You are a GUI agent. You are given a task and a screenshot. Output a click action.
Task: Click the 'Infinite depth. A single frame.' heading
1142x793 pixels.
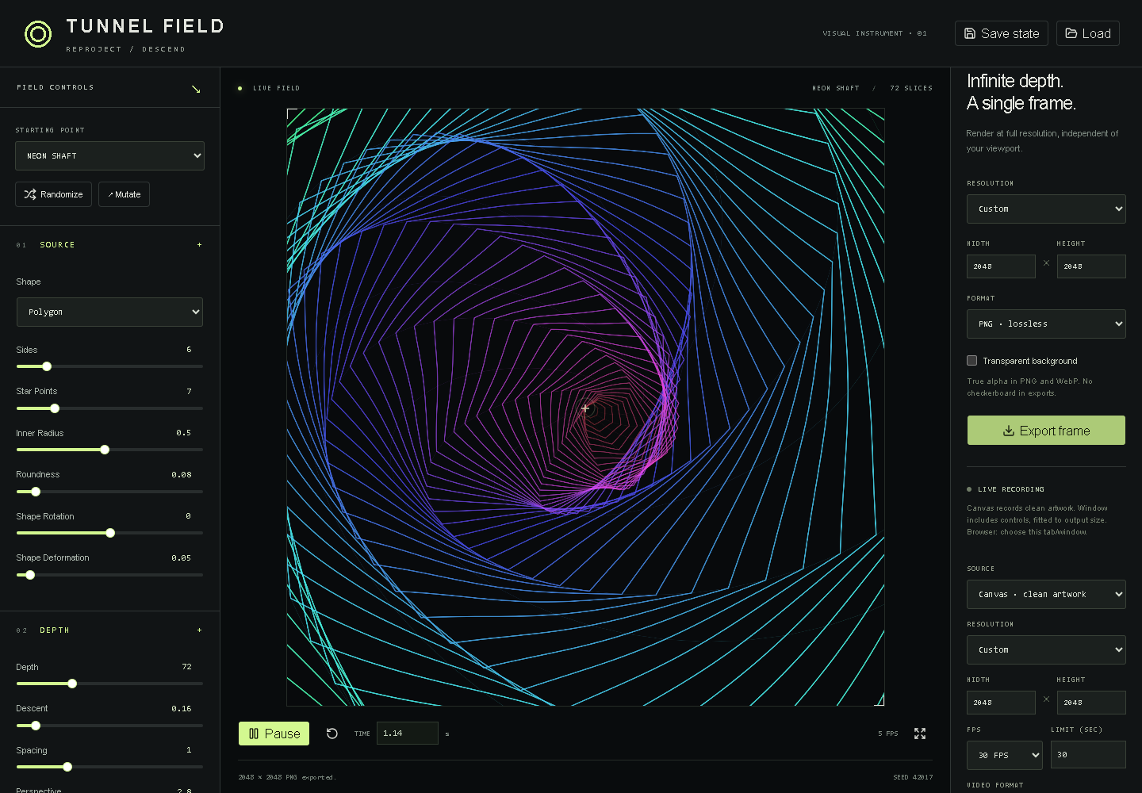pyautogui.click(x=1021, y=92)
